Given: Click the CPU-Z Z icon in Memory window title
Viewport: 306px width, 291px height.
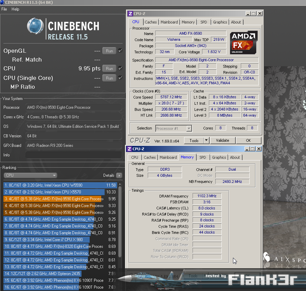Looking at the screenshot, I should tap(129, 149).
